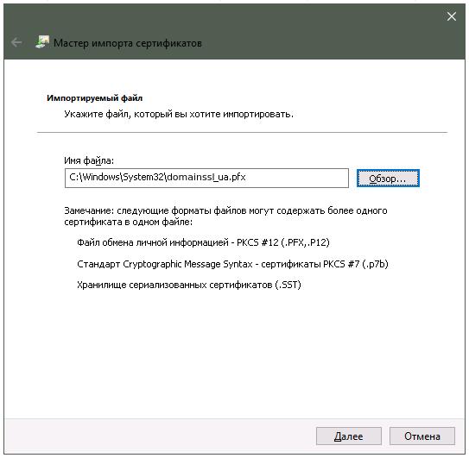Click the PKCS #12 (.PFX,.P12) format line

(x=203, y=242)
